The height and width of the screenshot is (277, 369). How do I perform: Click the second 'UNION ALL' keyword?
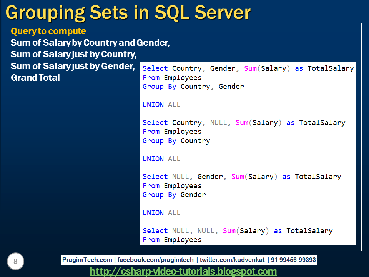coord(162,159)
